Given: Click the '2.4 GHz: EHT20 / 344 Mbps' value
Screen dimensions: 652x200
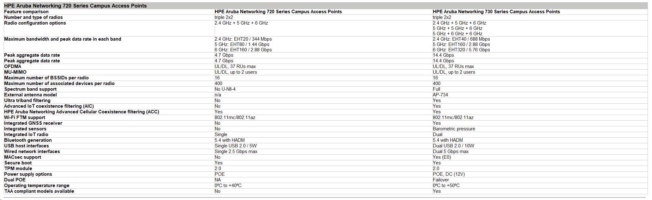Looking at the screenshot, I should [x=243, y=39].
